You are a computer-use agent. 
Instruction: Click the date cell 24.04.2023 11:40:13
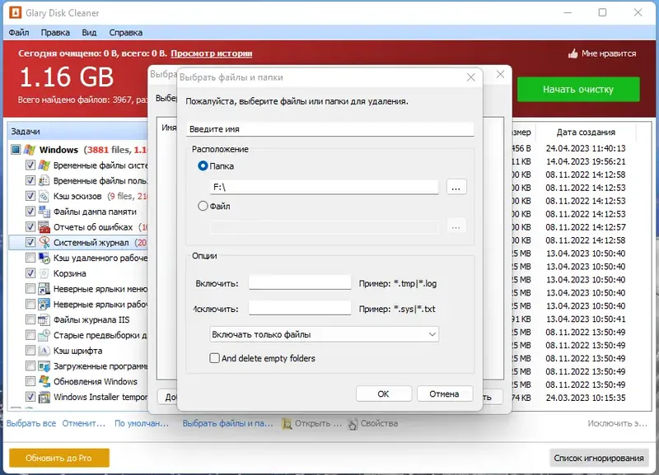click(586, 148)
